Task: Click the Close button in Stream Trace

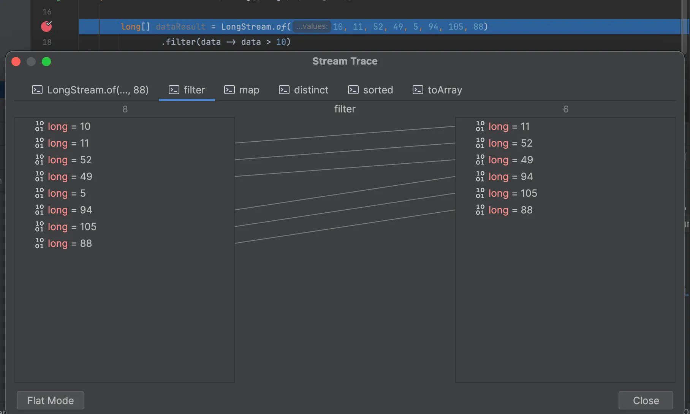Action: [x=646, y=400]
